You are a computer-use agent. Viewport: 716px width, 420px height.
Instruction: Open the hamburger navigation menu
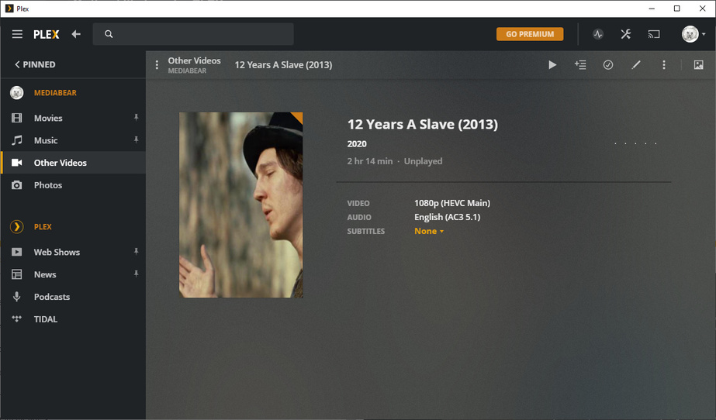click(x=17, y=34)
